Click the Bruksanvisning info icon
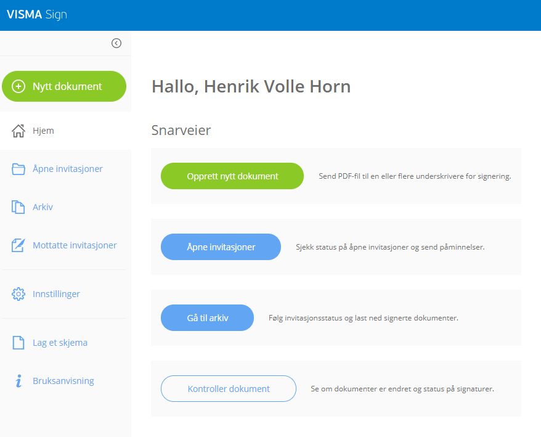The width and height of the screenshot is (541, 437). click(18, 381)
